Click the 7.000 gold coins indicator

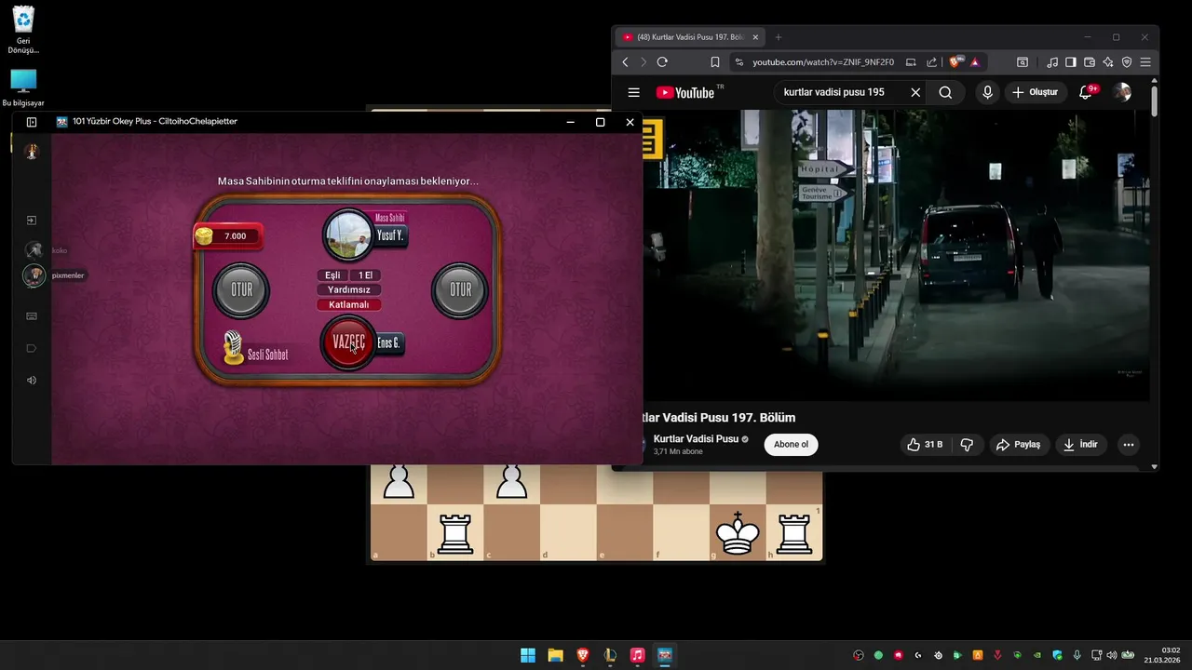228,236
